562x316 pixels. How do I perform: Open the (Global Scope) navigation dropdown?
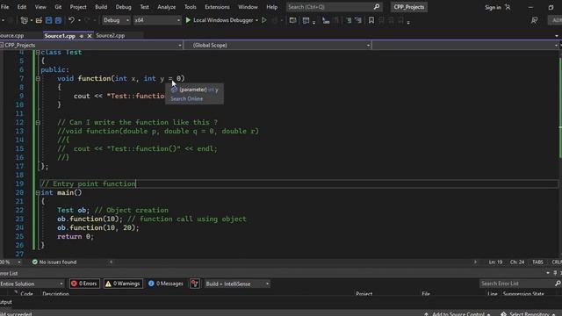277,45
